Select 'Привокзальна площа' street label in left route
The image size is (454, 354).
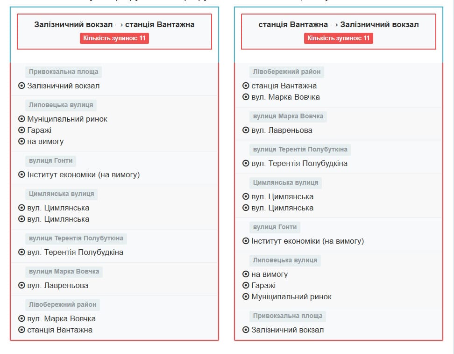point(64,72)
